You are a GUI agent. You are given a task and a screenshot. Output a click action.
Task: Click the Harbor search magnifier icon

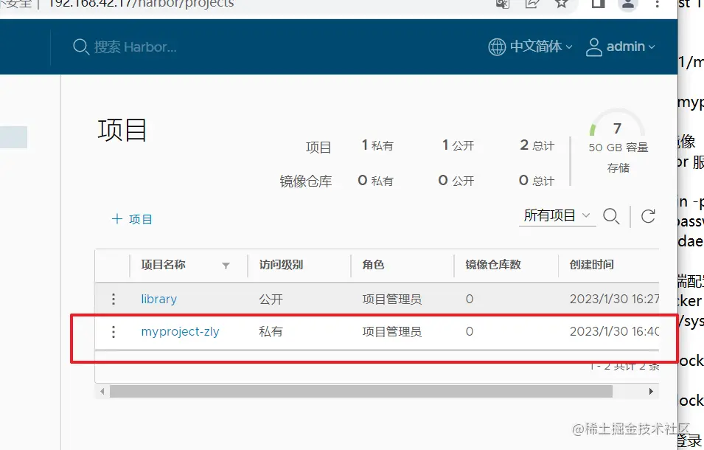(81, 46)
